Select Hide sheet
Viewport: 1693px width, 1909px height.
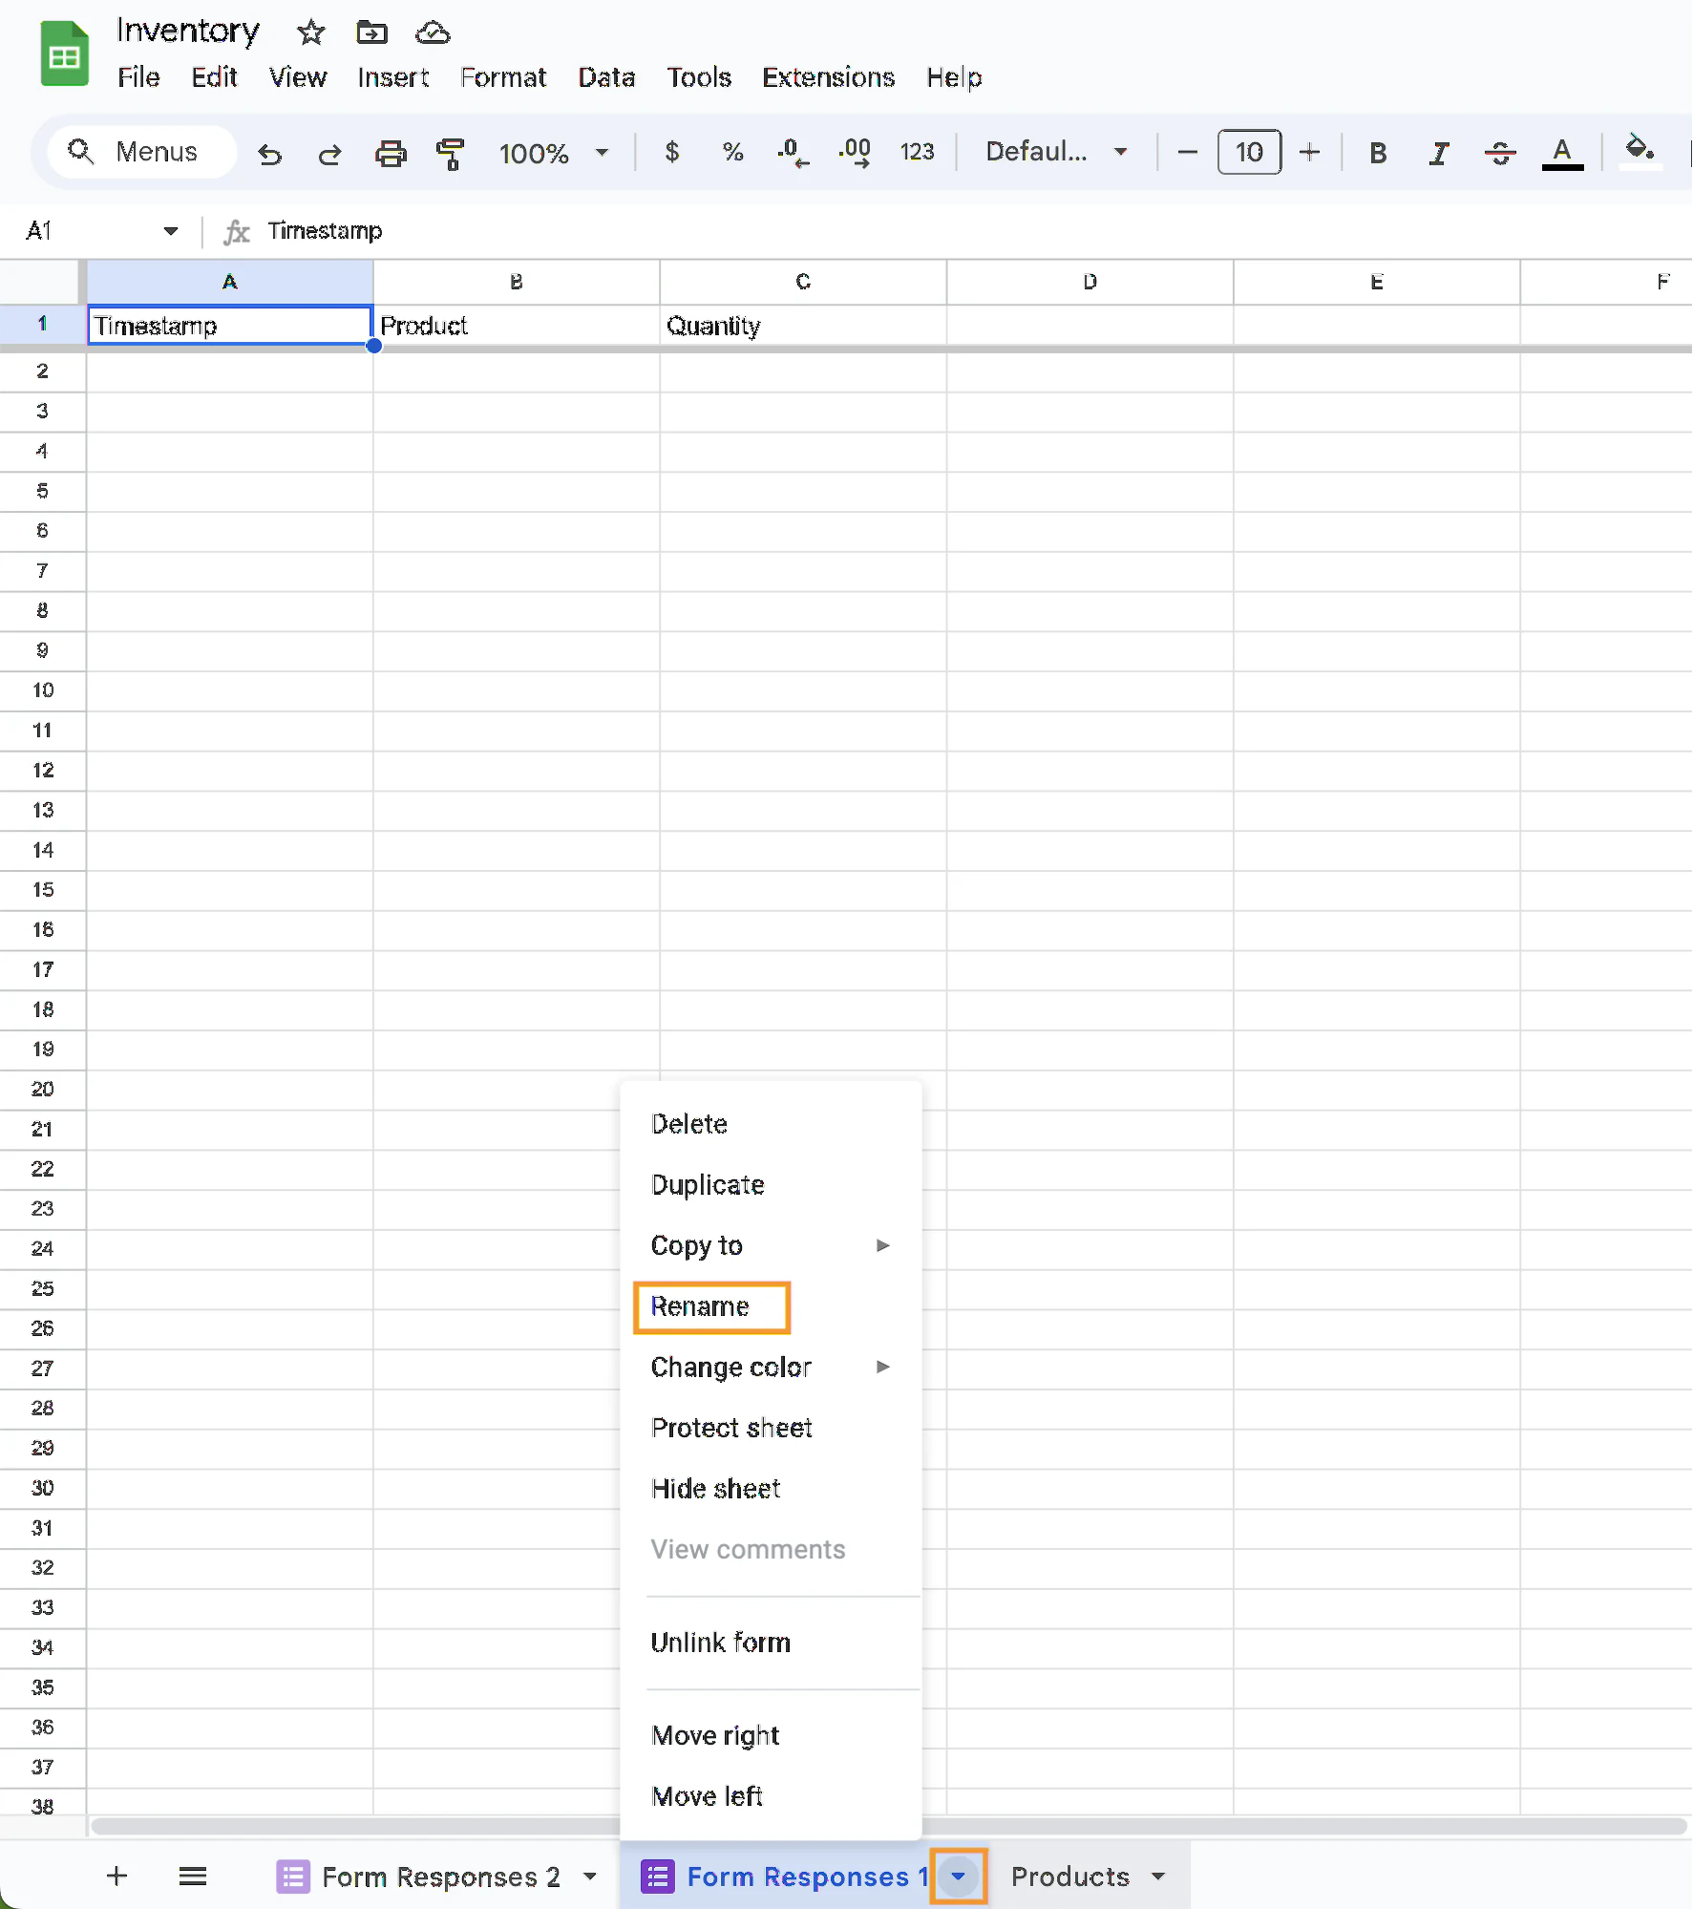click(770, 1489)
